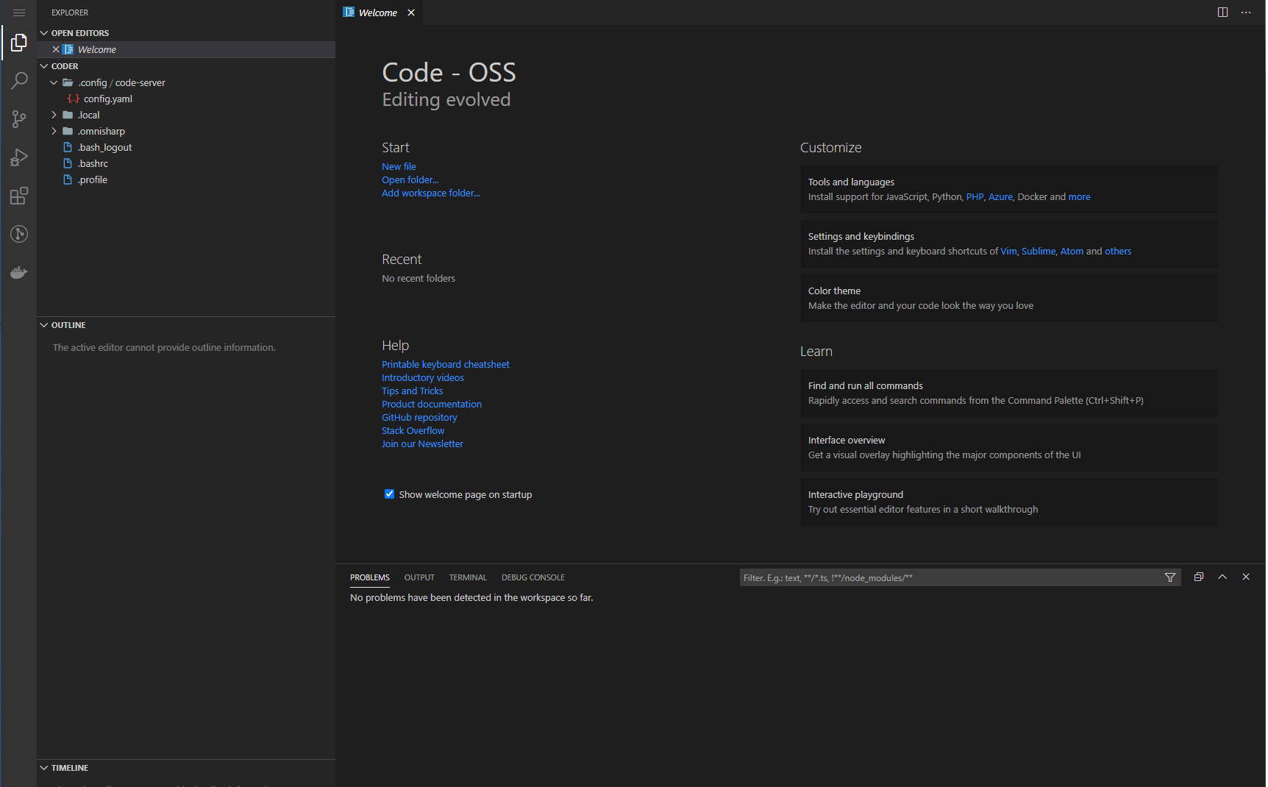Open the Introductory videos link

(423, 378)
